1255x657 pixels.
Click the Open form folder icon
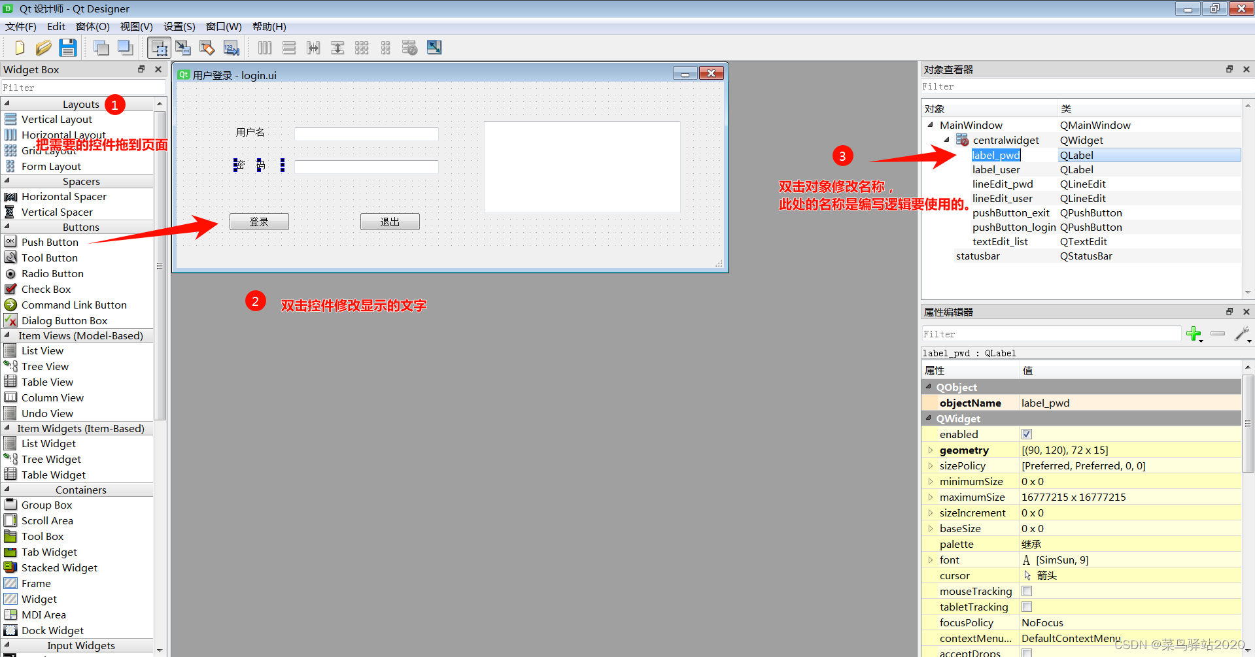point(43,48)
